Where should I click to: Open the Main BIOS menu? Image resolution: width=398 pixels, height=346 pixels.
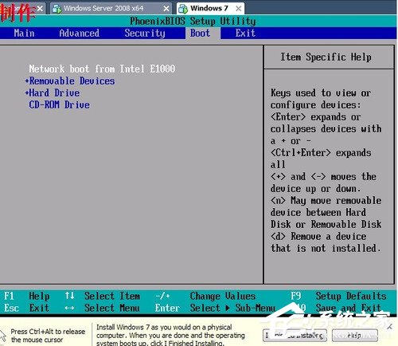24,33
